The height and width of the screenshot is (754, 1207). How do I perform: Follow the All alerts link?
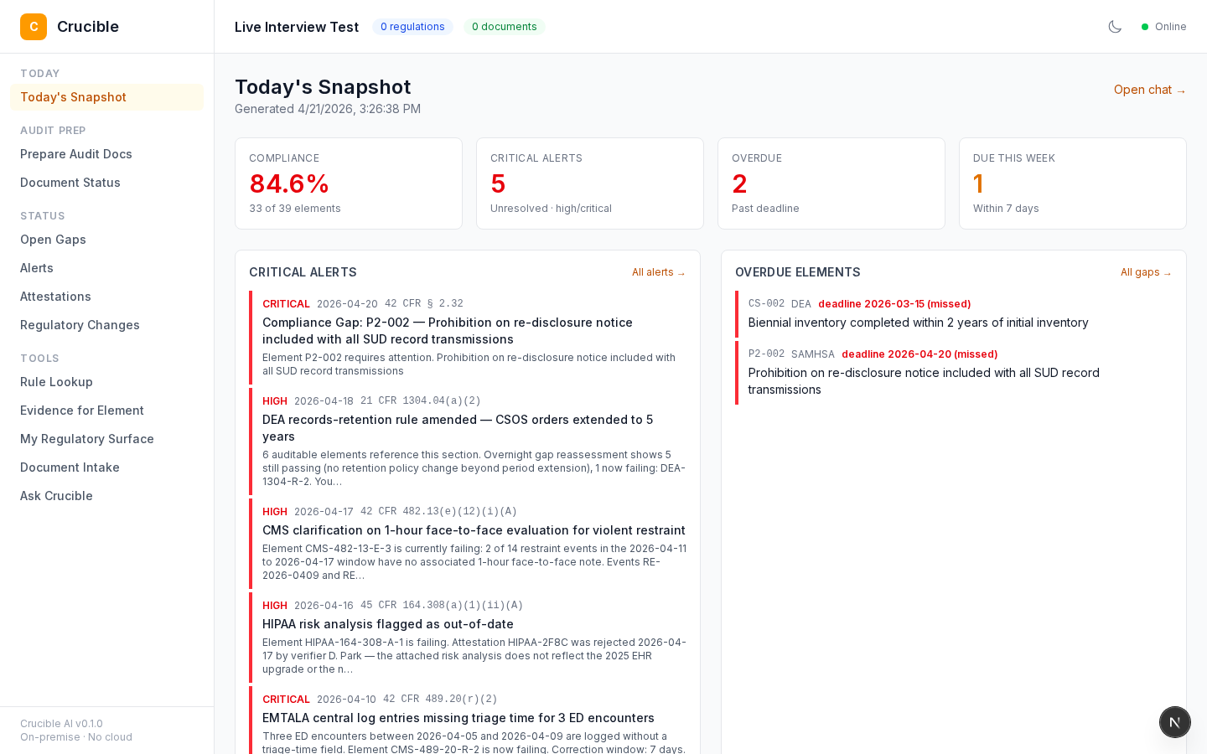659,272
